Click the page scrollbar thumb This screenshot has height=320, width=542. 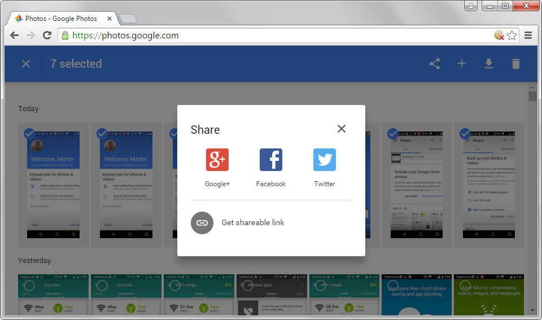(x=532, y=96)
